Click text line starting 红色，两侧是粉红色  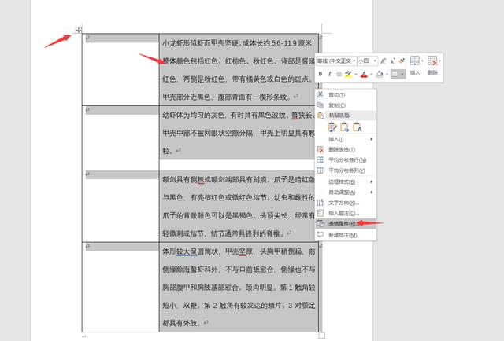point(237,79)
